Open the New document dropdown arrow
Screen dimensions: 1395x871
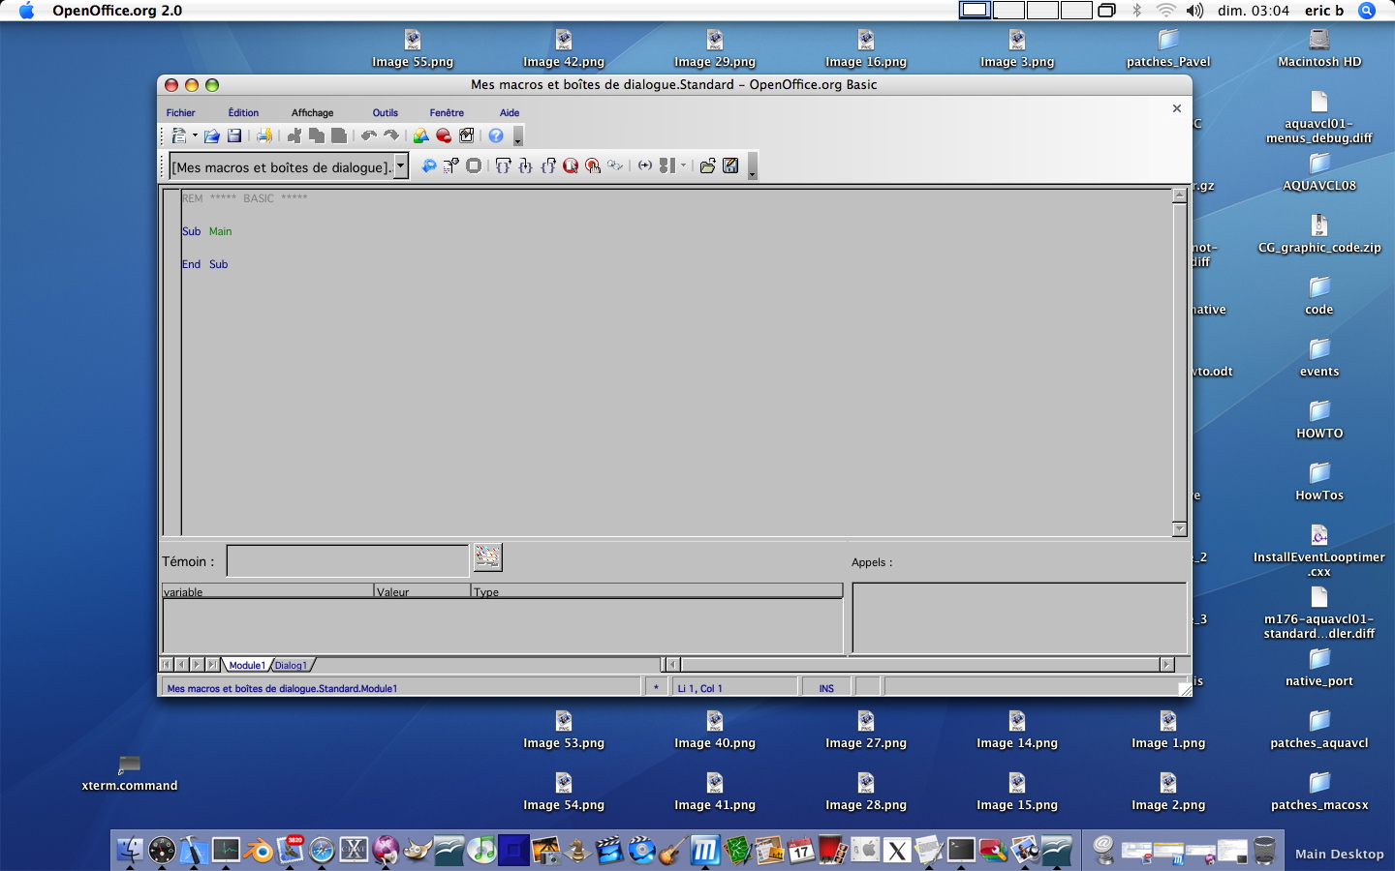[195, 135]
